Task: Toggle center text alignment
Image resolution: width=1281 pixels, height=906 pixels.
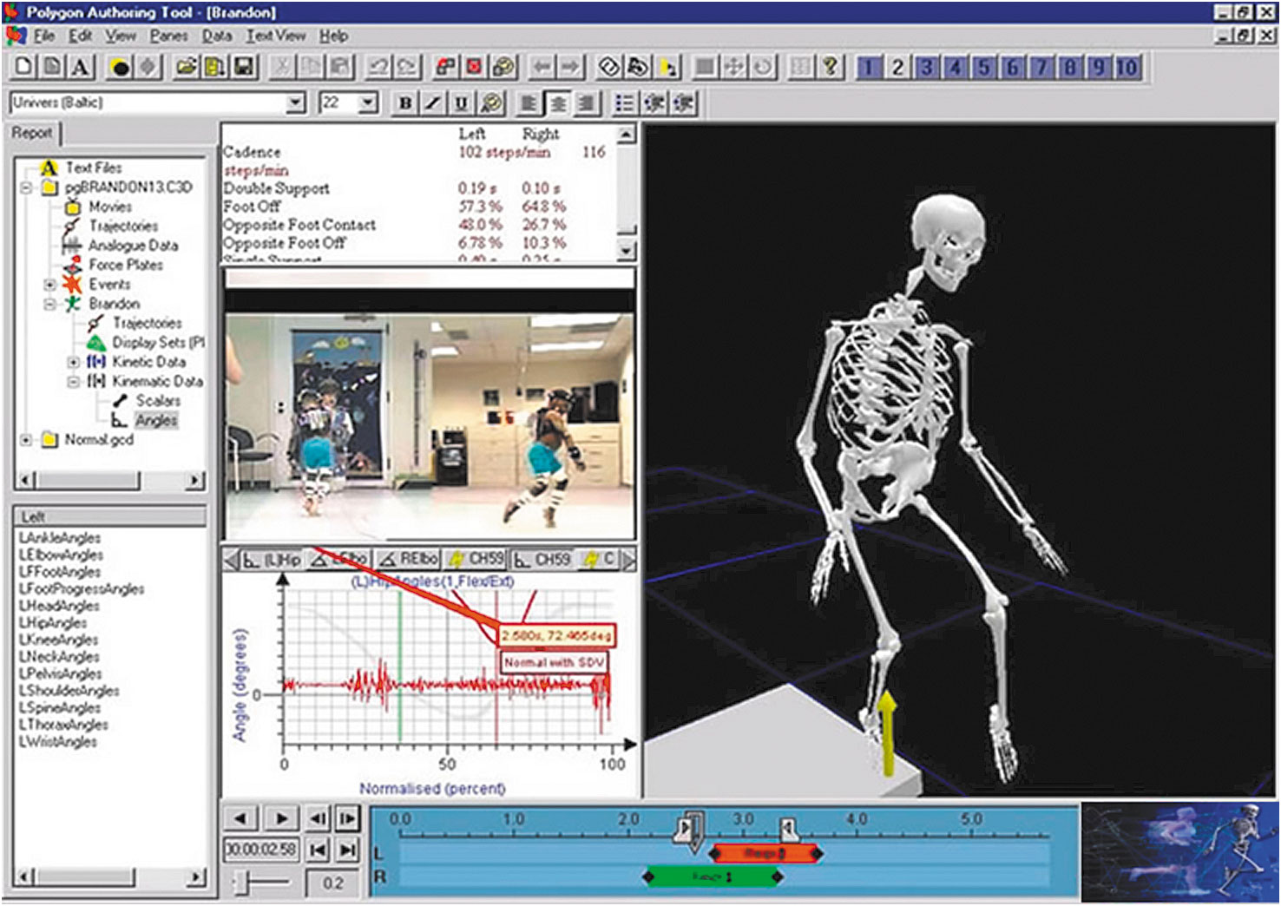Action: click(x=557, y=103)
